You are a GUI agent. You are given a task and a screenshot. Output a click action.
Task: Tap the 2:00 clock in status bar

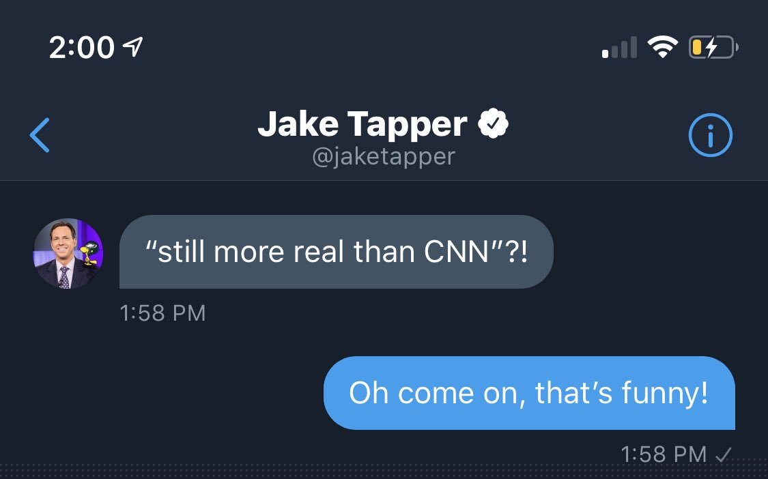coord(81,48)
